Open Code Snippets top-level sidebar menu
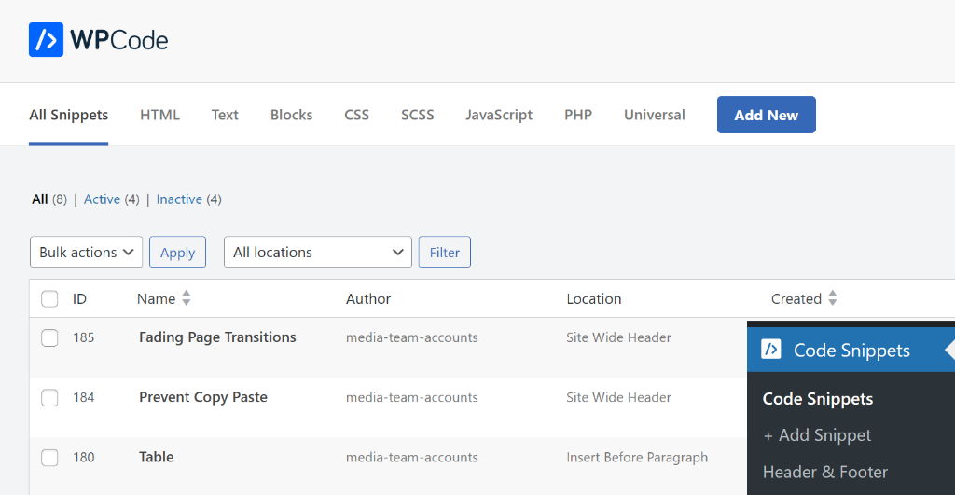The height and width of the screenshot is (495, 955). coord(851,351)
